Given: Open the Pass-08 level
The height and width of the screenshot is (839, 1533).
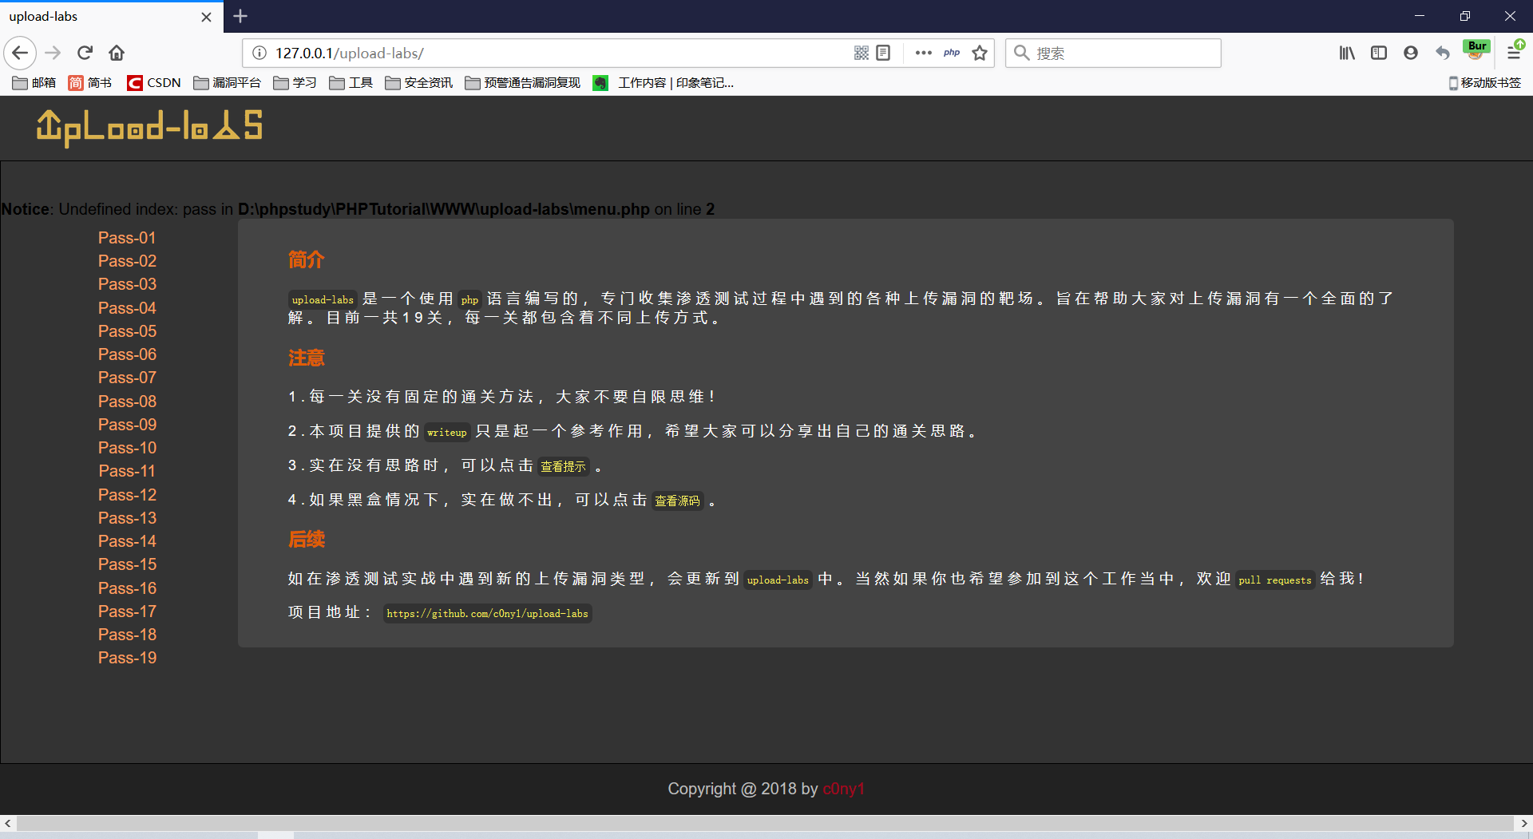Looking at the screenshot, I should click(x=127, y=402).
